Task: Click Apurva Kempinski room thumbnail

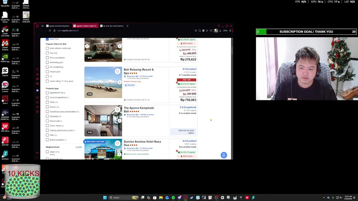Action: [103, 121]
